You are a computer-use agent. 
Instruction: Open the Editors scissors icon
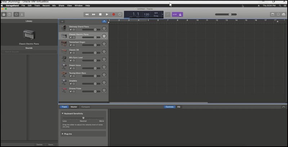pyautogui.click(x=22, y=14)
